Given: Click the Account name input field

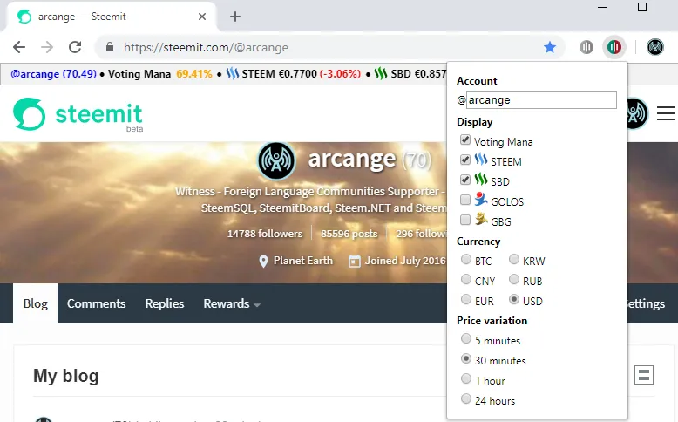Looking at the screenshot, I should pos(541,100).
